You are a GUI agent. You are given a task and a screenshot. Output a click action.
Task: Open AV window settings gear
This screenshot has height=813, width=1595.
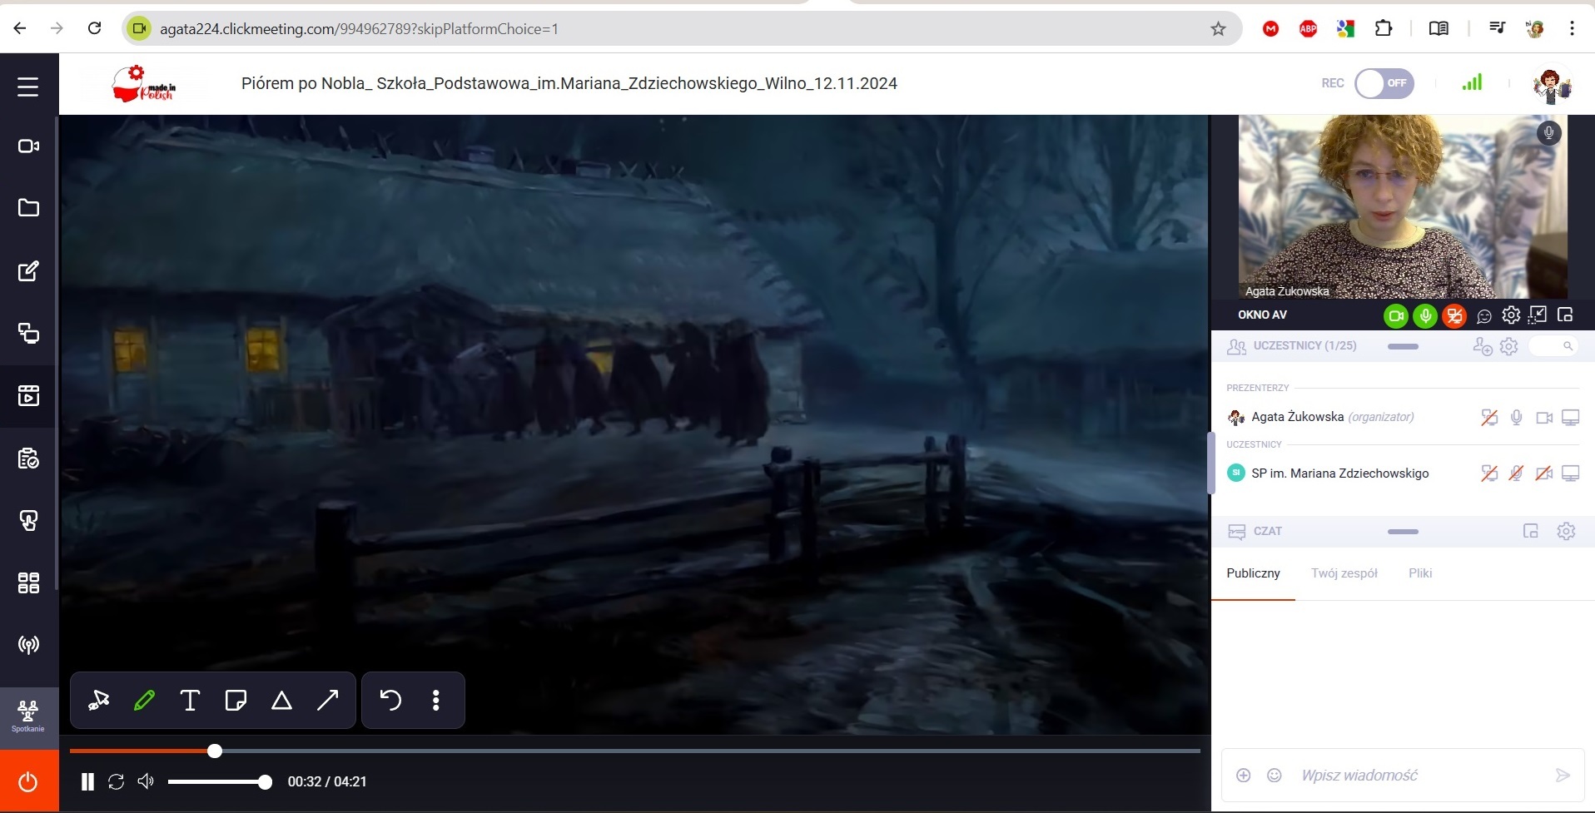(x=1511, y=315)
